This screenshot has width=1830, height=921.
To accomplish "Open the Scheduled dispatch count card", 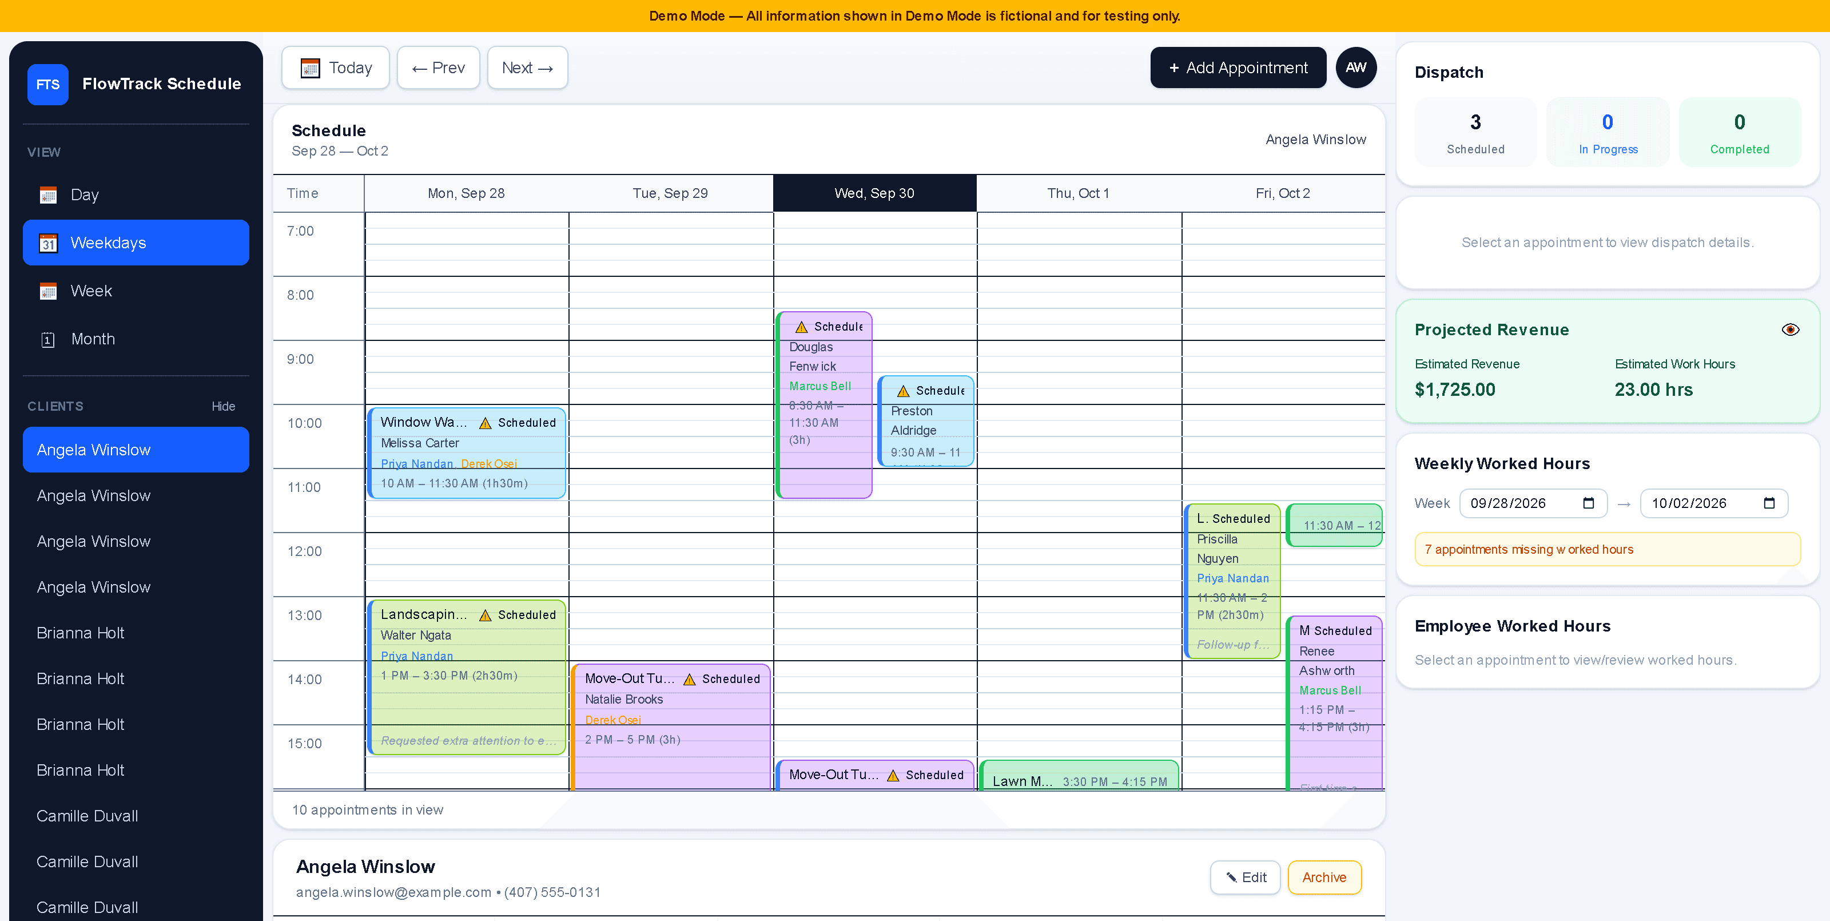I will pyautogui.click(x=1475, y=133).
